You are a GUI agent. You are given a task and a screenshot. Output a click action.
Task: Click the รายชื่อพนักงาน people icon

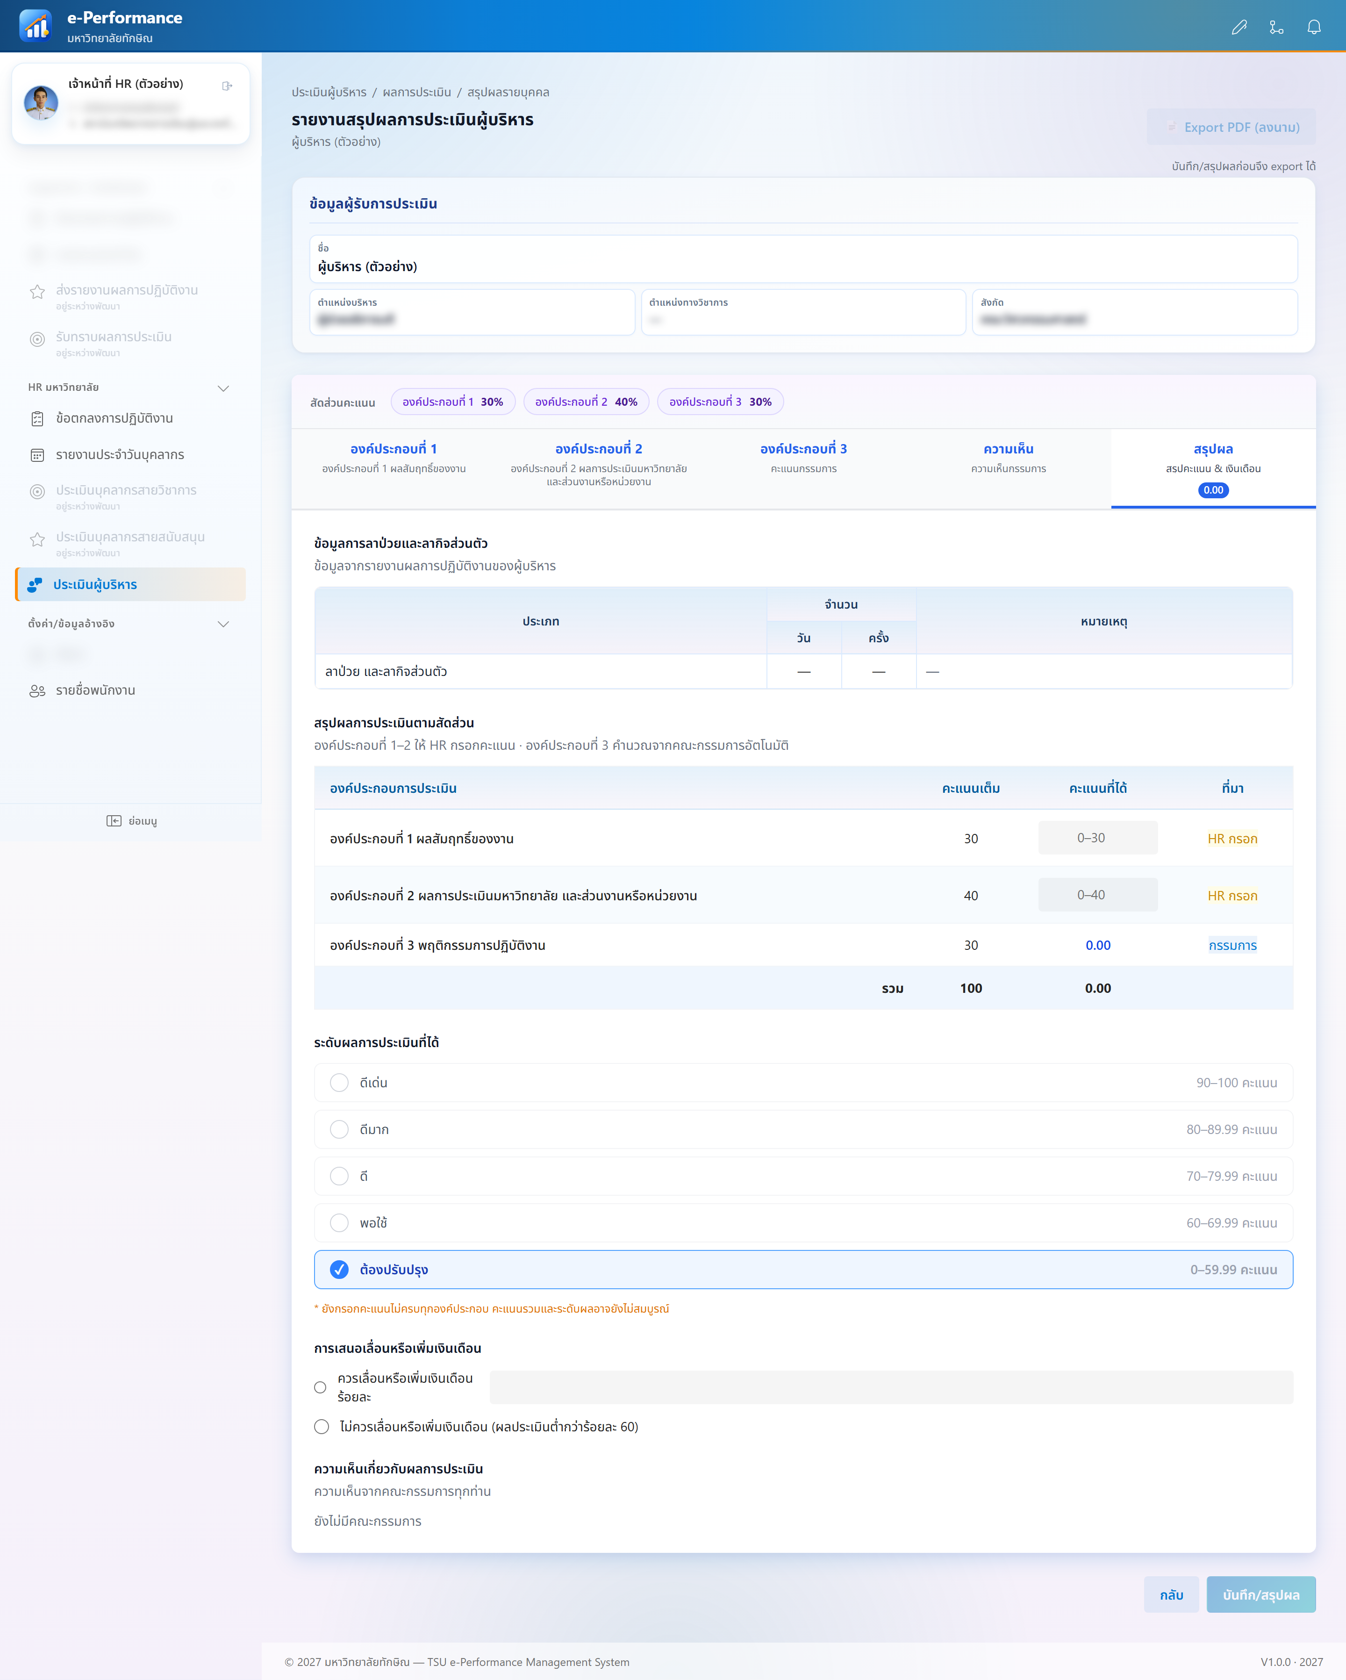[37, 690]
